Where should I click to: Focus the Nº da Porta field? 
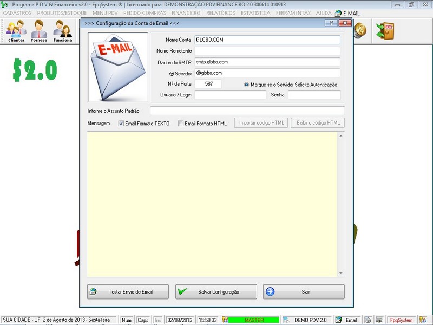tap(208, 84)
